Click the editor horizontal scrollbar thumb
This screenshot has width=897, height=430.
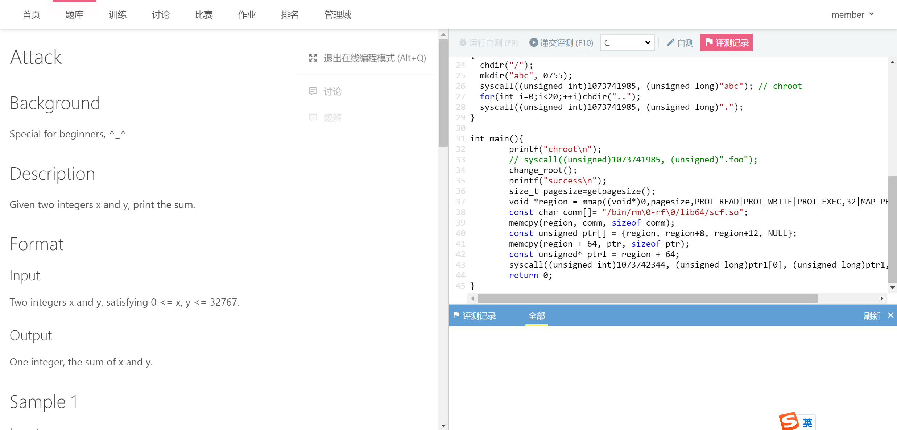pos(648,298)
